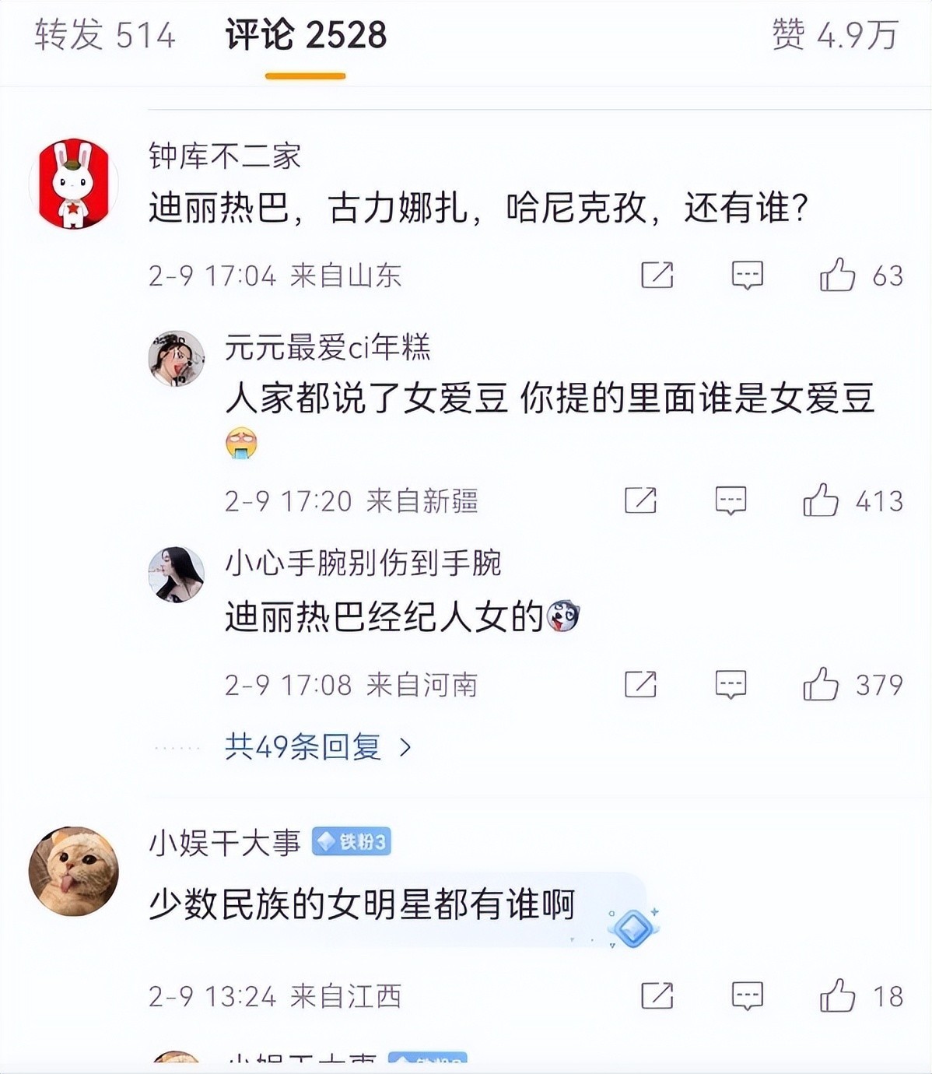Tap the repost icon on 钟库不二家's comment
This screenshot has height=1074, width=932.
click(657, 275)
